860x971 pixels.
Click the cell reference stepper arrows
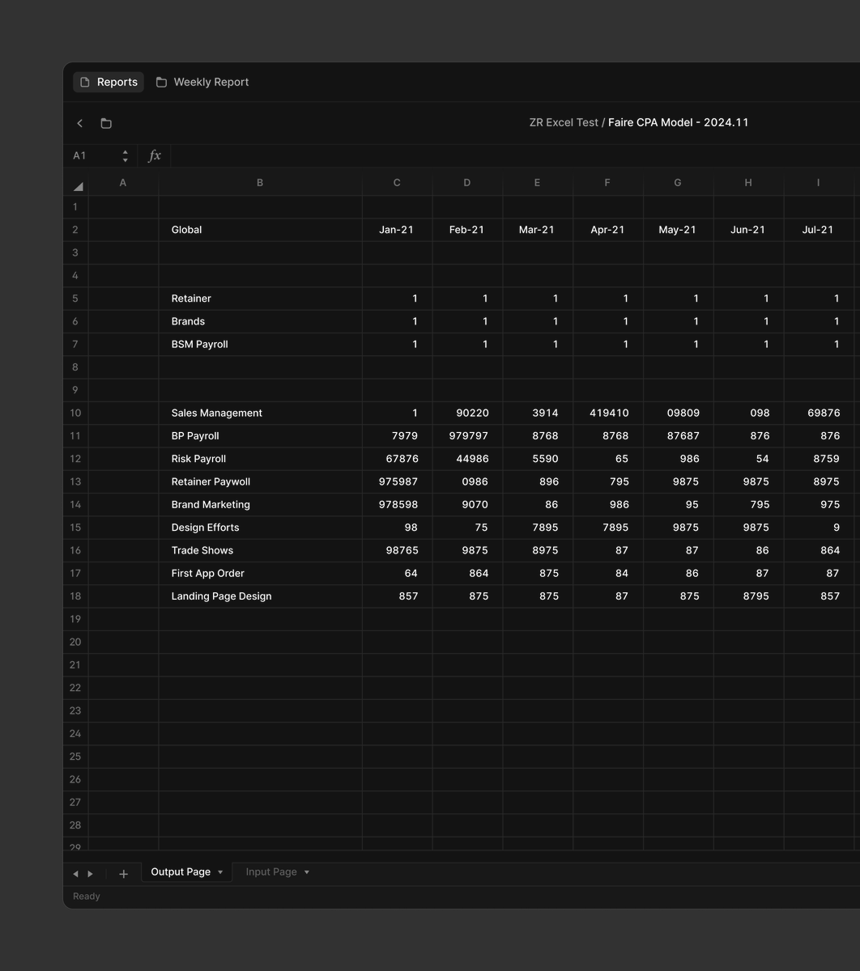click(125, 155)
